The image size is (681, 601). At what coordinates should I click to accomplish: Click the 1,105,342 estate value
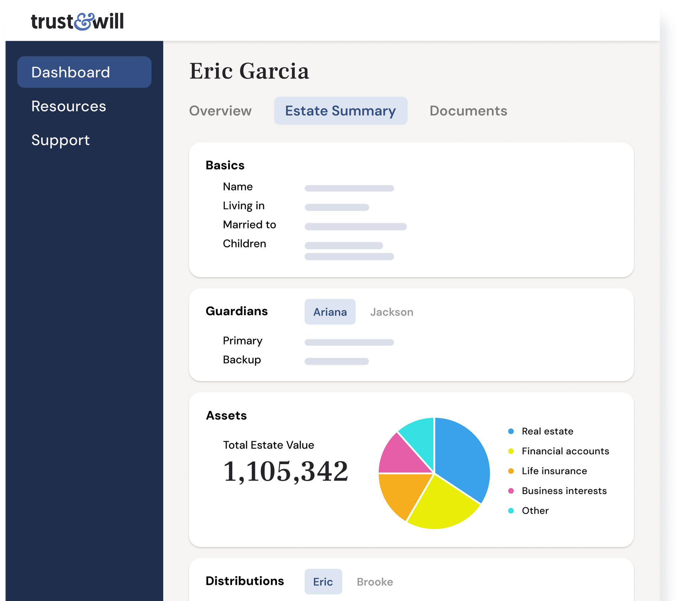(286, 472)
